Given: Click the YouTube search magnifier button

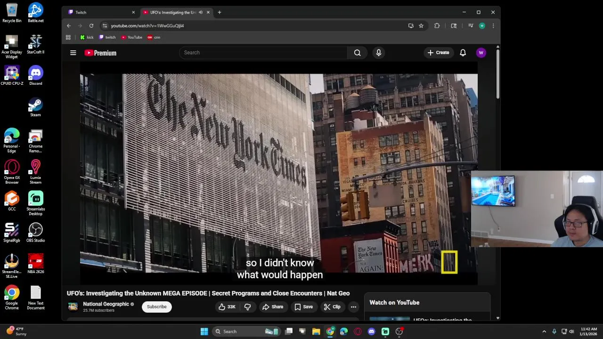Looking at the screenshot, I should pos(358,53).
